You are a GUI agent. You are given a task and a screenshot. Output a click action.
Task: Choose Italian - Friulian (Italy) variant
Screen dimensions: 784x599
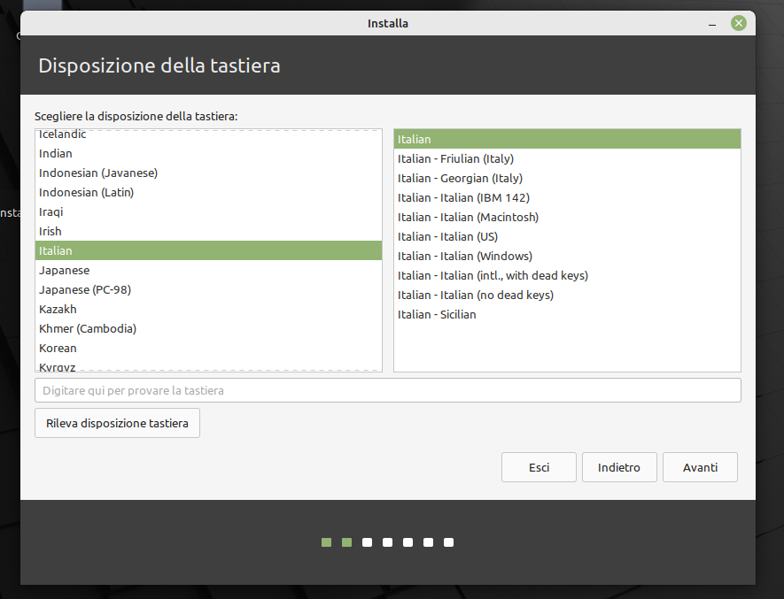click(567, 159)
